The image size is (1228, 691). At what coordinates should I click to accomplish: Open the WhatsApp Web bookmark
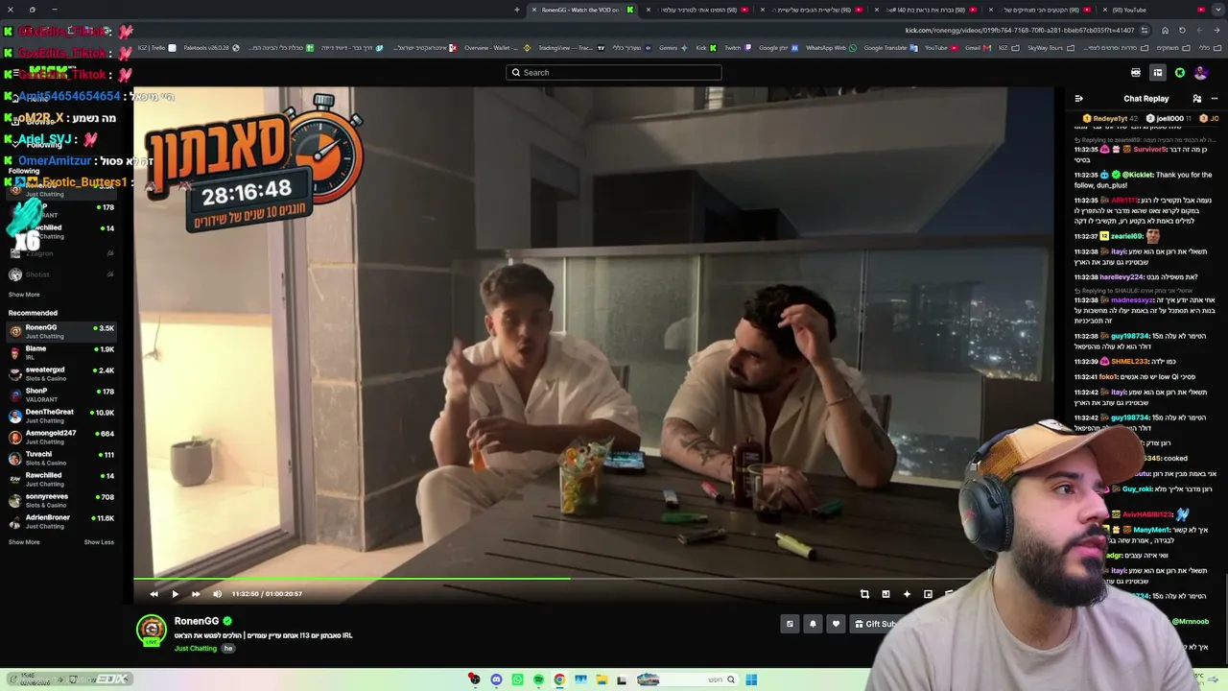pyautogui.click(x=831, y=48)
